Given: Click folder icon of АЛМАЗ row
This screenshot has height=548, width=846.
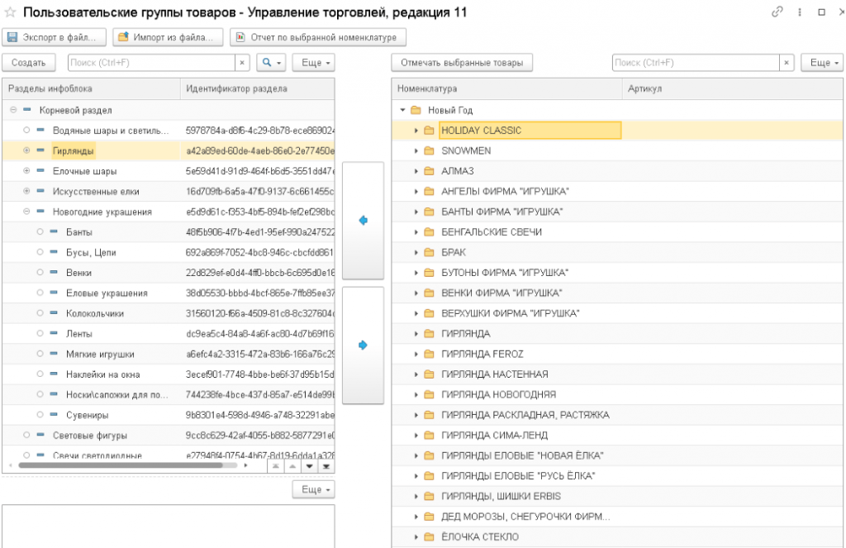Looking at the screenshot, I should tap(429, 171).
